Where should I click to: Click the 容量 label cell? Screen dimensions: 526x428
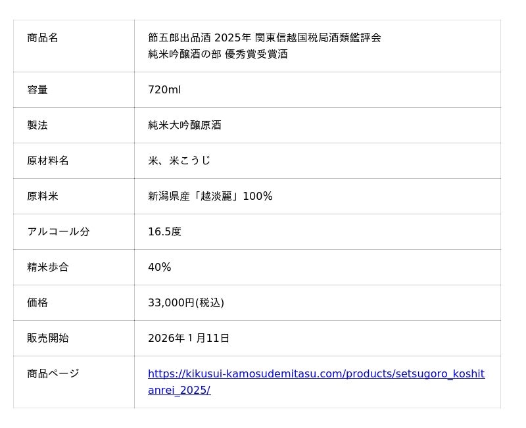[x=37, y=90]
